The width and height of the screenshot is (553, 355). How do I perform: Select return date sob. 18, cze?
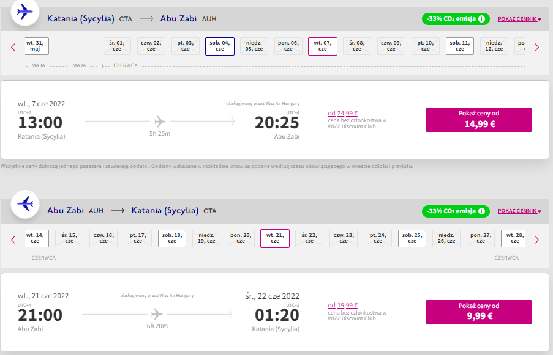(x=172, y=238)
